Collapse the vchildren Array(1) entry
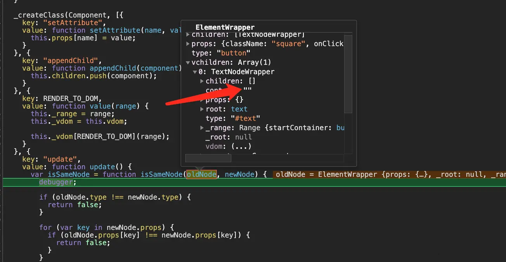Screen dimensions: 506x262 click(x=188, y=62)
